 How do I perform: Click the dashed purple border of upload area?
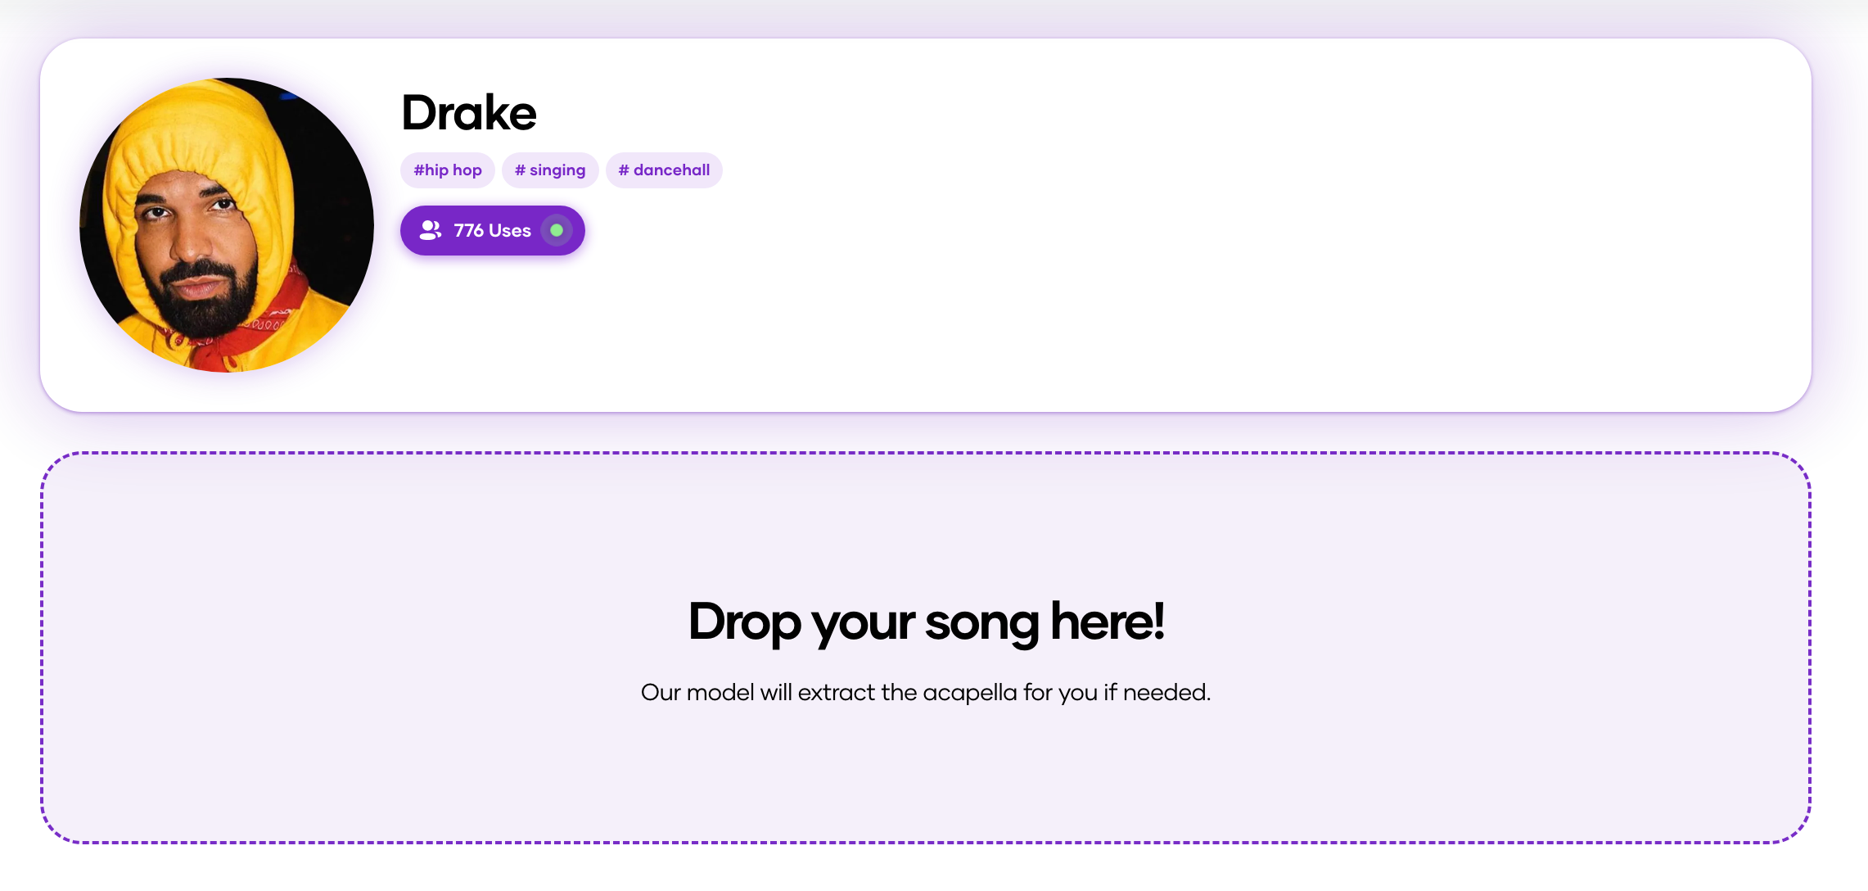tap(926, 453)
